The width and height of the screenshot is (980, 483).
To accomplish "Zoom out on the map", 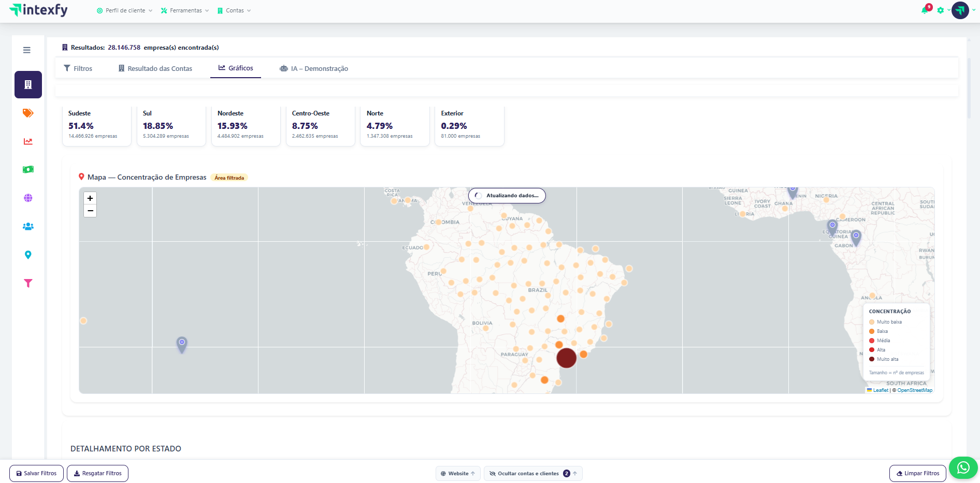I will (90, 211).
